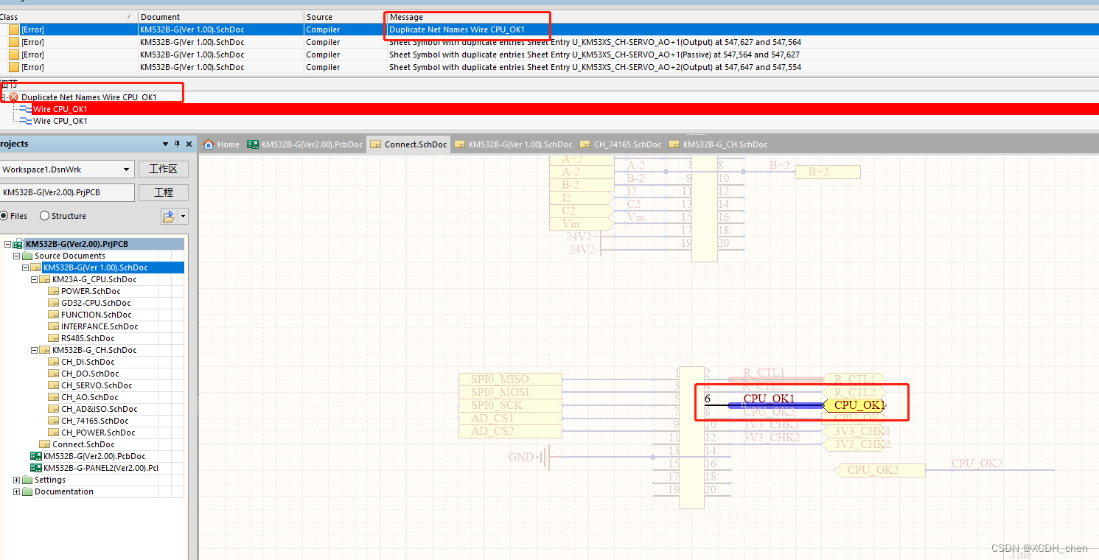Image resolution: width=1099 pixels, height=560 pixels.
Task: Select the Structure radio button
Action: click(x=46, y=215)
